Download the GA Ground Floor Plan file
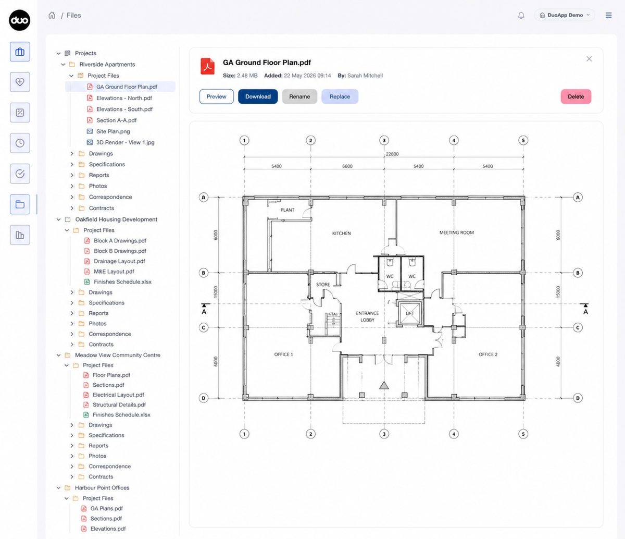The image size is (625, 539). pos(258,96)
